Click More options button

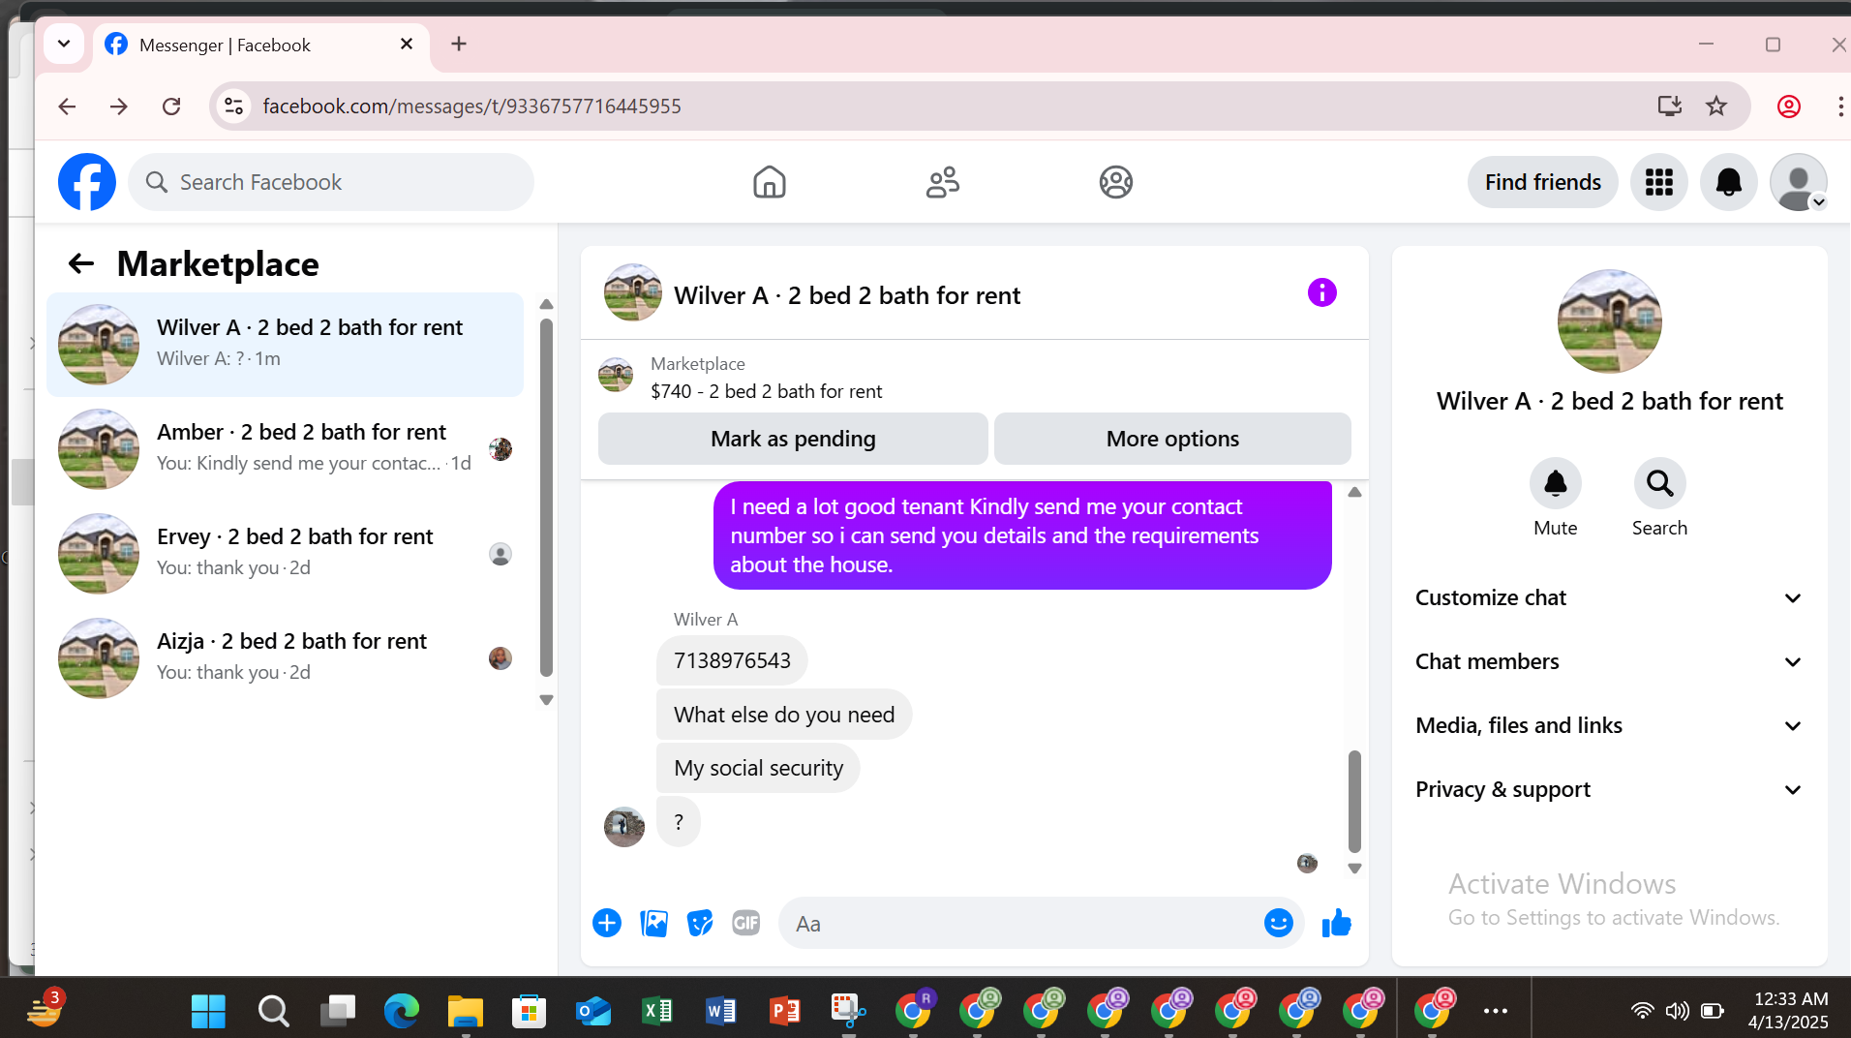[1172, 439]
